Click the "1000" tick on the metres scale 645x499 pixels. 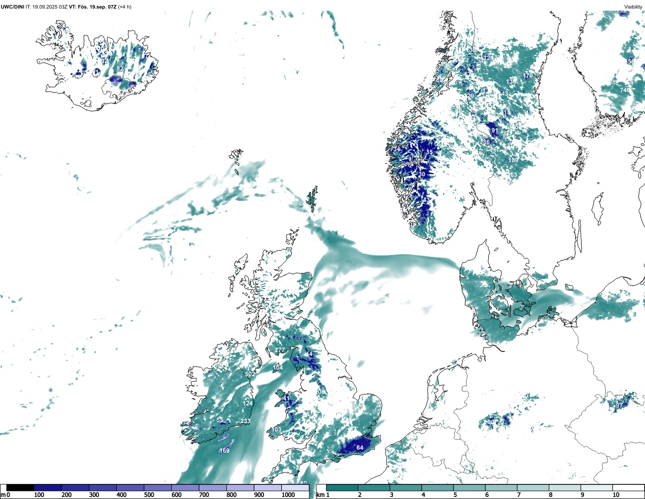(x=288, y=495)
